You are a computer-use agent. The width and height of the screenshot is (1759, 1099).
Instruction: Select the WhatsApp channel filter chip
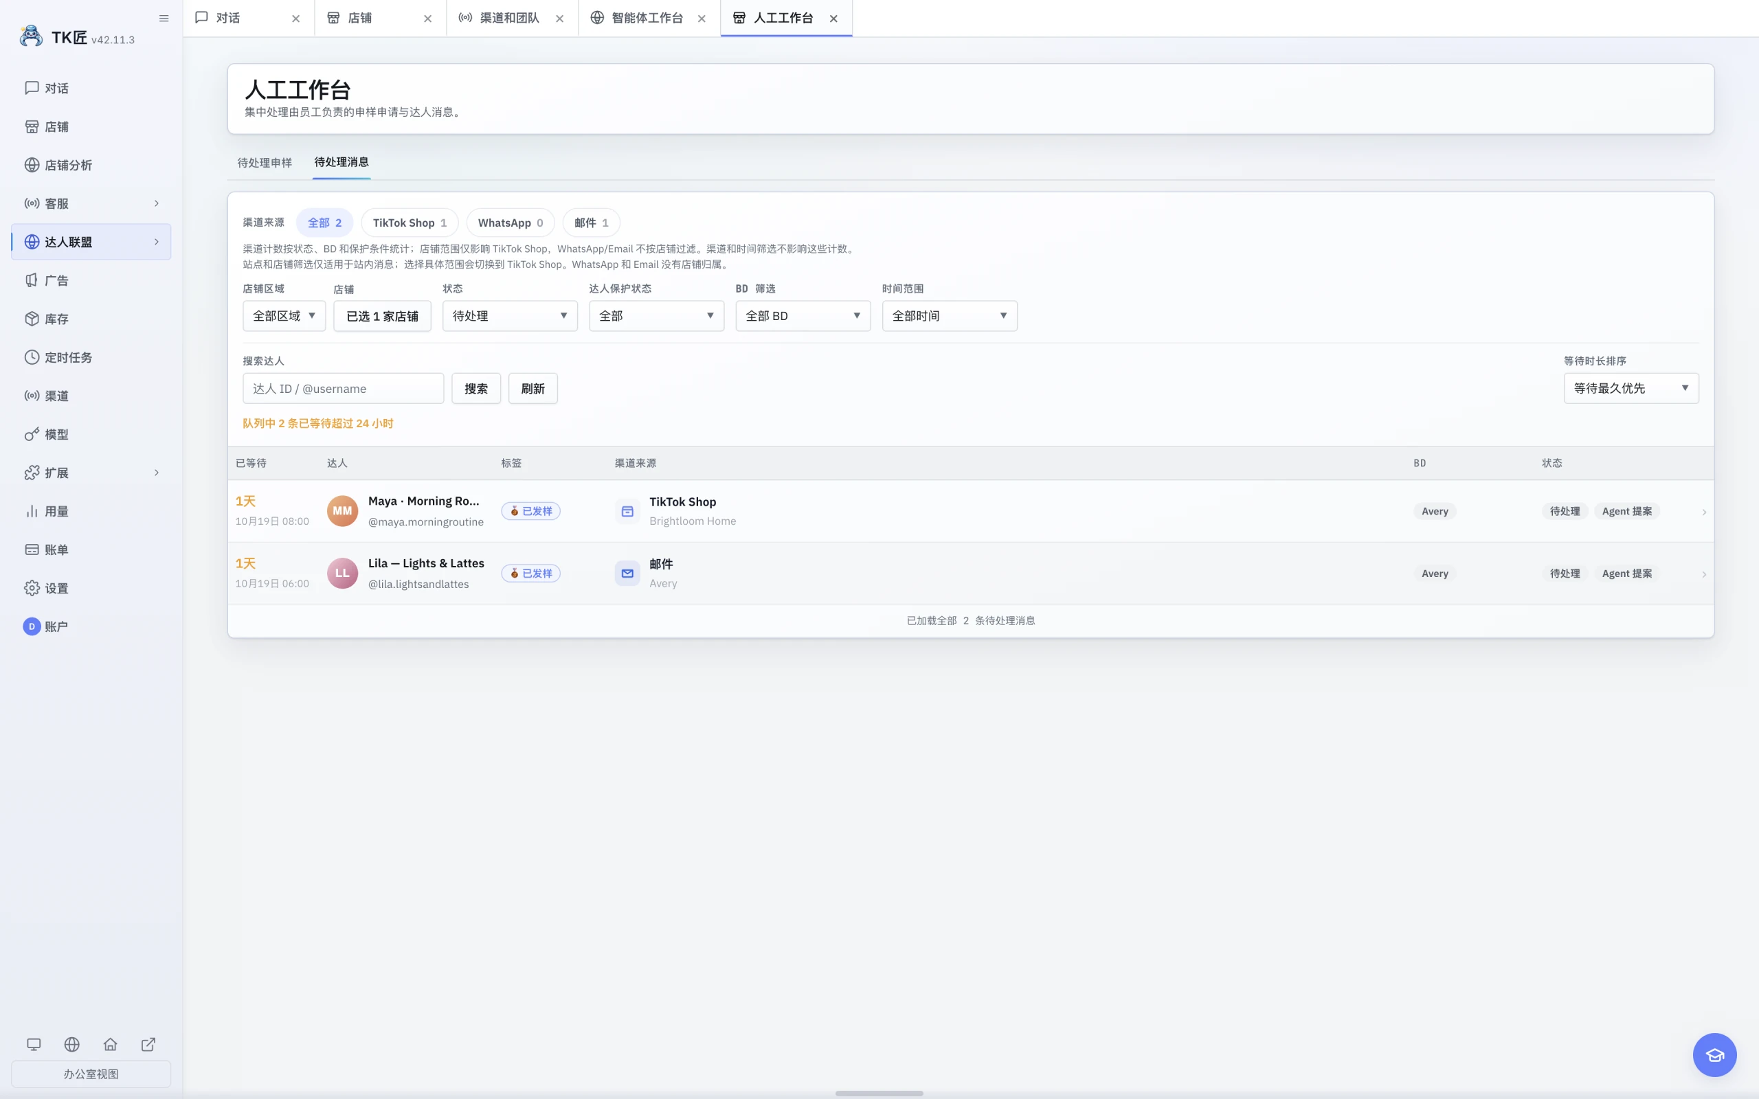(511, 223)
